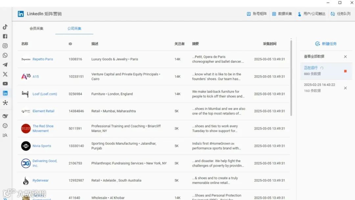Click the Loaf logo thumbnail
This screenshot has width=355, height=200.
pyautogui.click(x=25, y=94)
